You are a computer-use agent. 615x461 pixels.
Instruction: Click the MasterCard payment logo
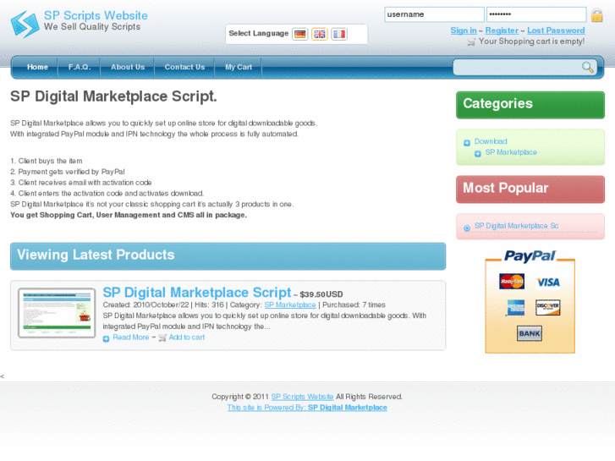[x=512, y=282]
